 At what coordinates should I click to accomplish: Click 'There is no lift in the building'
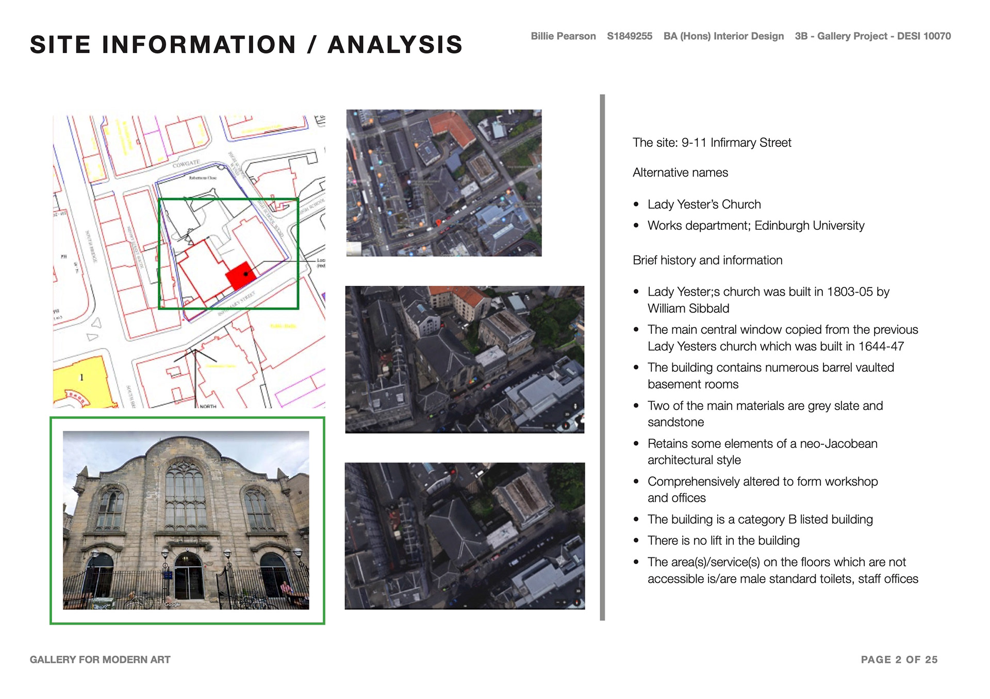(723, 540)
